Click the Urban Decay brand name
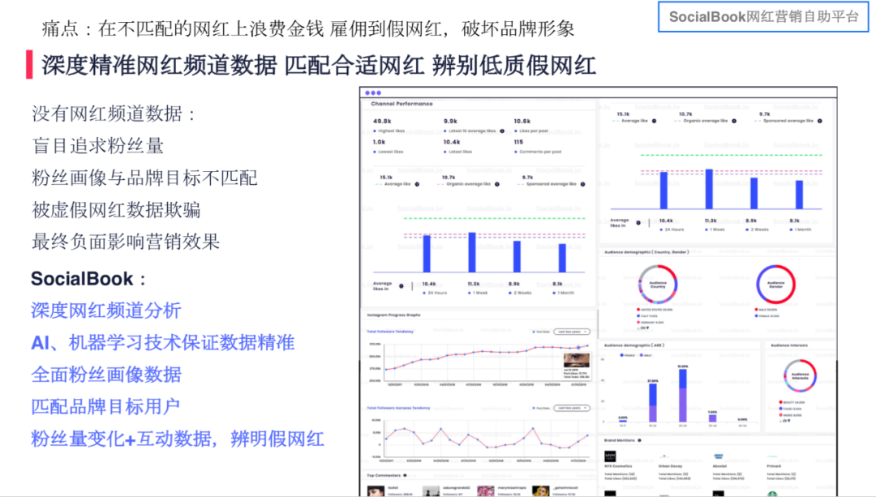Screen dimensions: 876x497 [671, 466]
